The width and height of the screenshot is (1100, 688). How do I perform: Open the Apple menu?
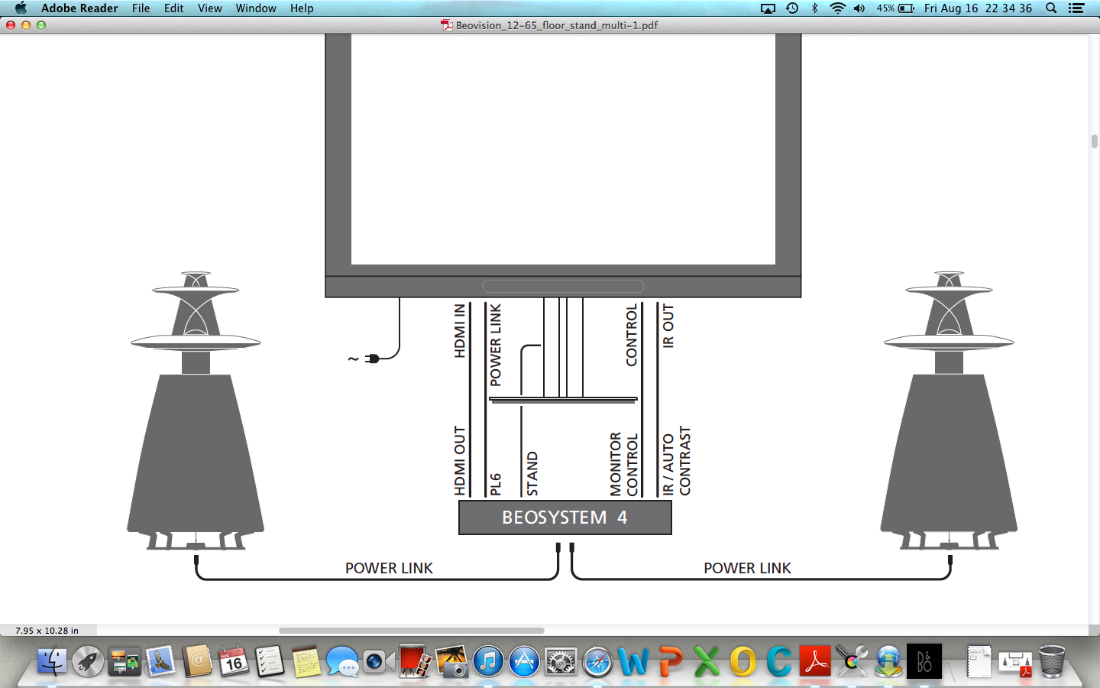click(21, 8)
